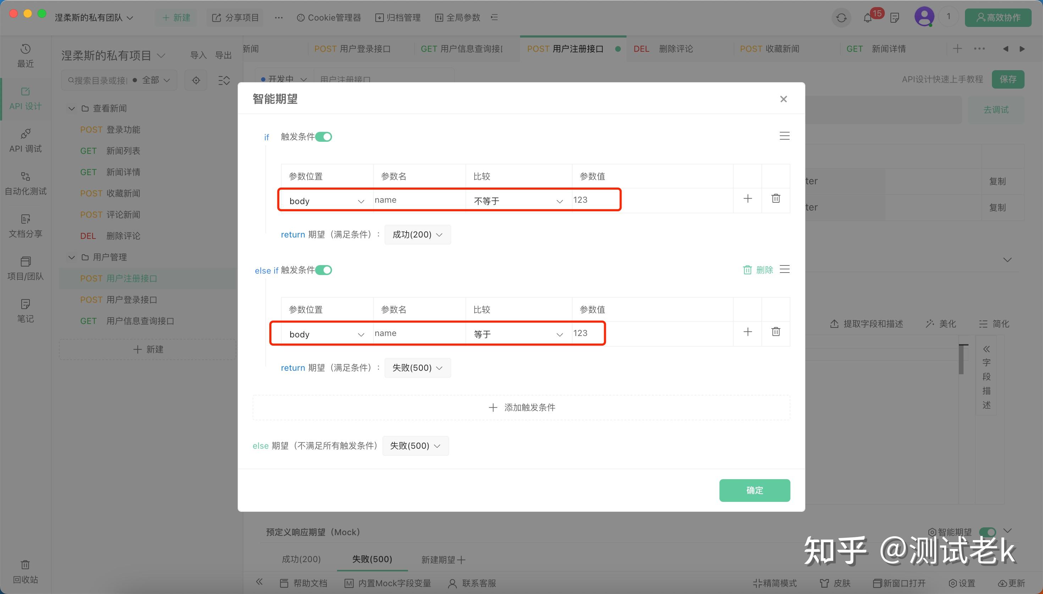1043x594 pixels.
Task: Open the body parameter location dropdown
Action: [x=325, y=200]
